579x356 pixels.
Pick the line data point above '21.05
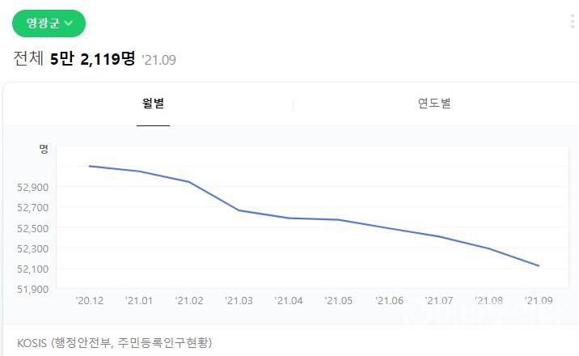tap(339, 220)
